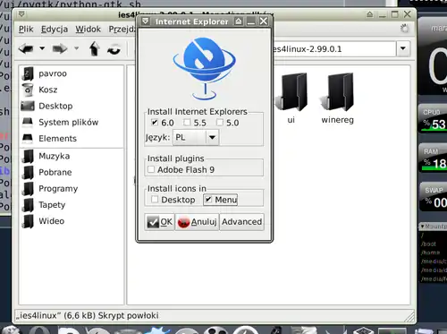Viewport: 447px width, 334px height.
Task: Click Install Internet Explorers group label
Action: (198, 112)
